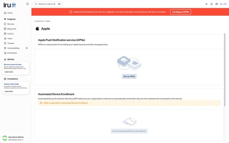Open Threats page

(11, 43)
